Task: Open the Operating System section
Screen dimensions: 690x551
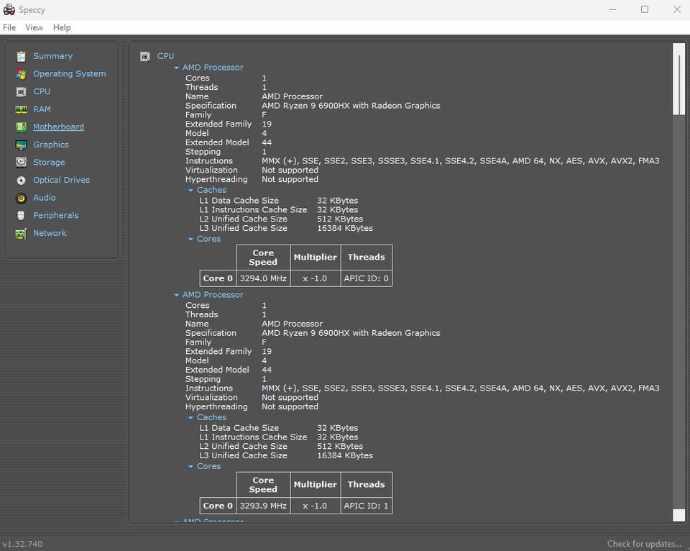Action: tap(70, 73)
